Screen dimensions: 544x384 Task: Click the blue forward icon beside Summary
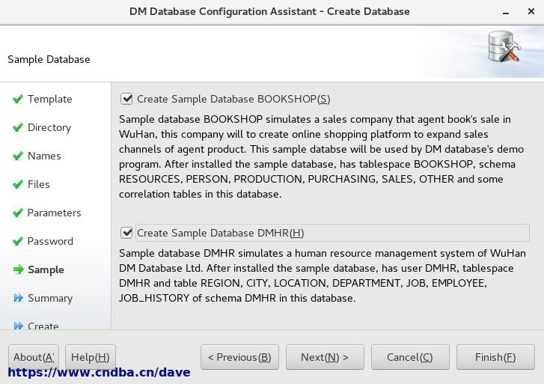pyautogui.click(x=19, y=298)
